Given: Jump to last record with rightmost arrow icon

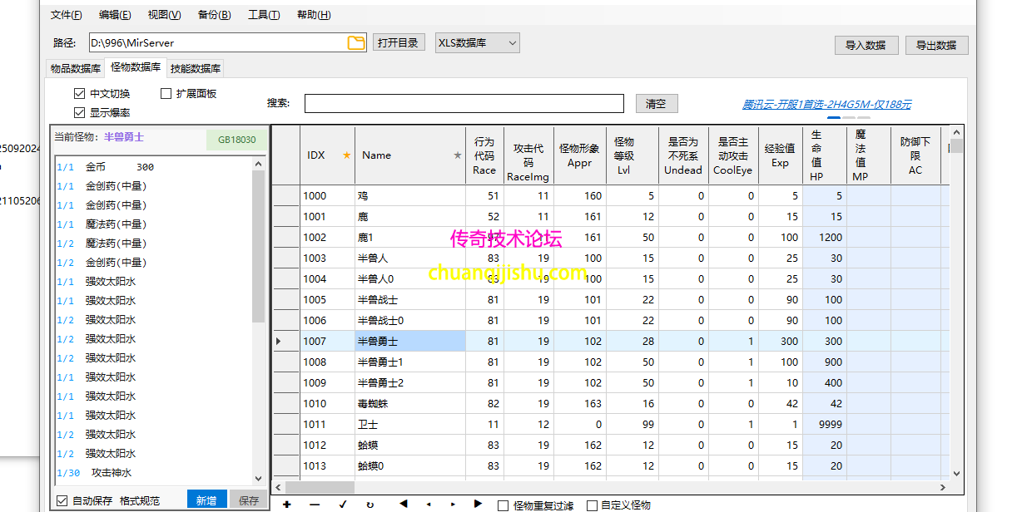Looking at the screenshot, I should (x=478, y=504).
